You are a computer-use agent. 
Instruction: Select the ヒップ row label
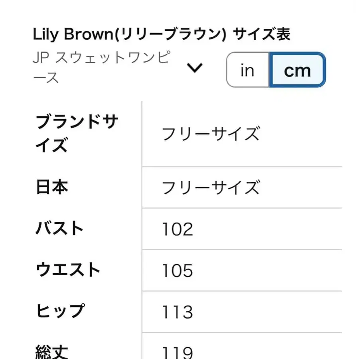pyautogui.click(x=61, y=312)
